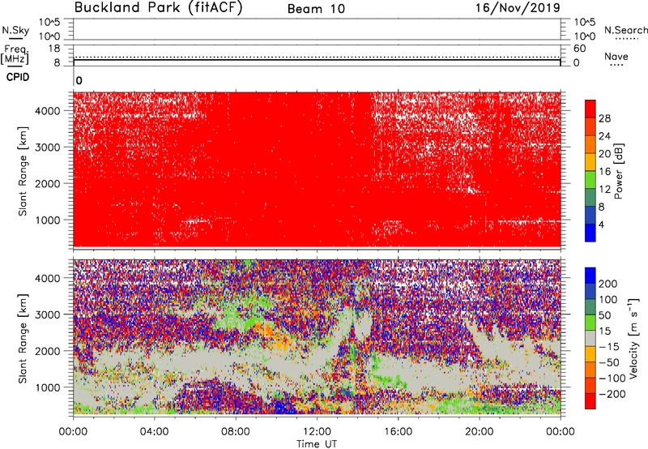The height and width of the screenshot is (449, 648).
Task: Click the CPID value 0
Action: point(79,81)
